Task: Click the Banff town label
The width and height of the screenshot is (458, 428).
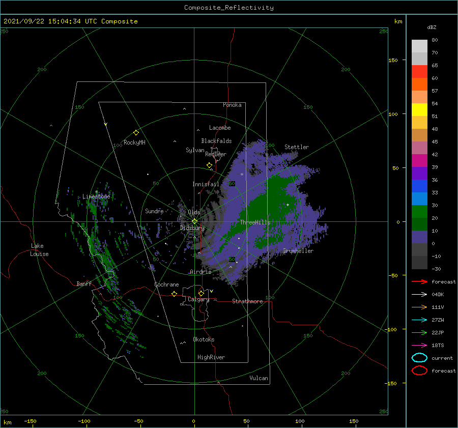Action: click(x=84, y=283)
